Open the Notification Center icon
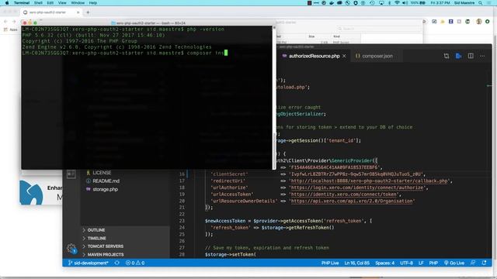The width and height of the screenshot is (497, 279). [489, 3]
